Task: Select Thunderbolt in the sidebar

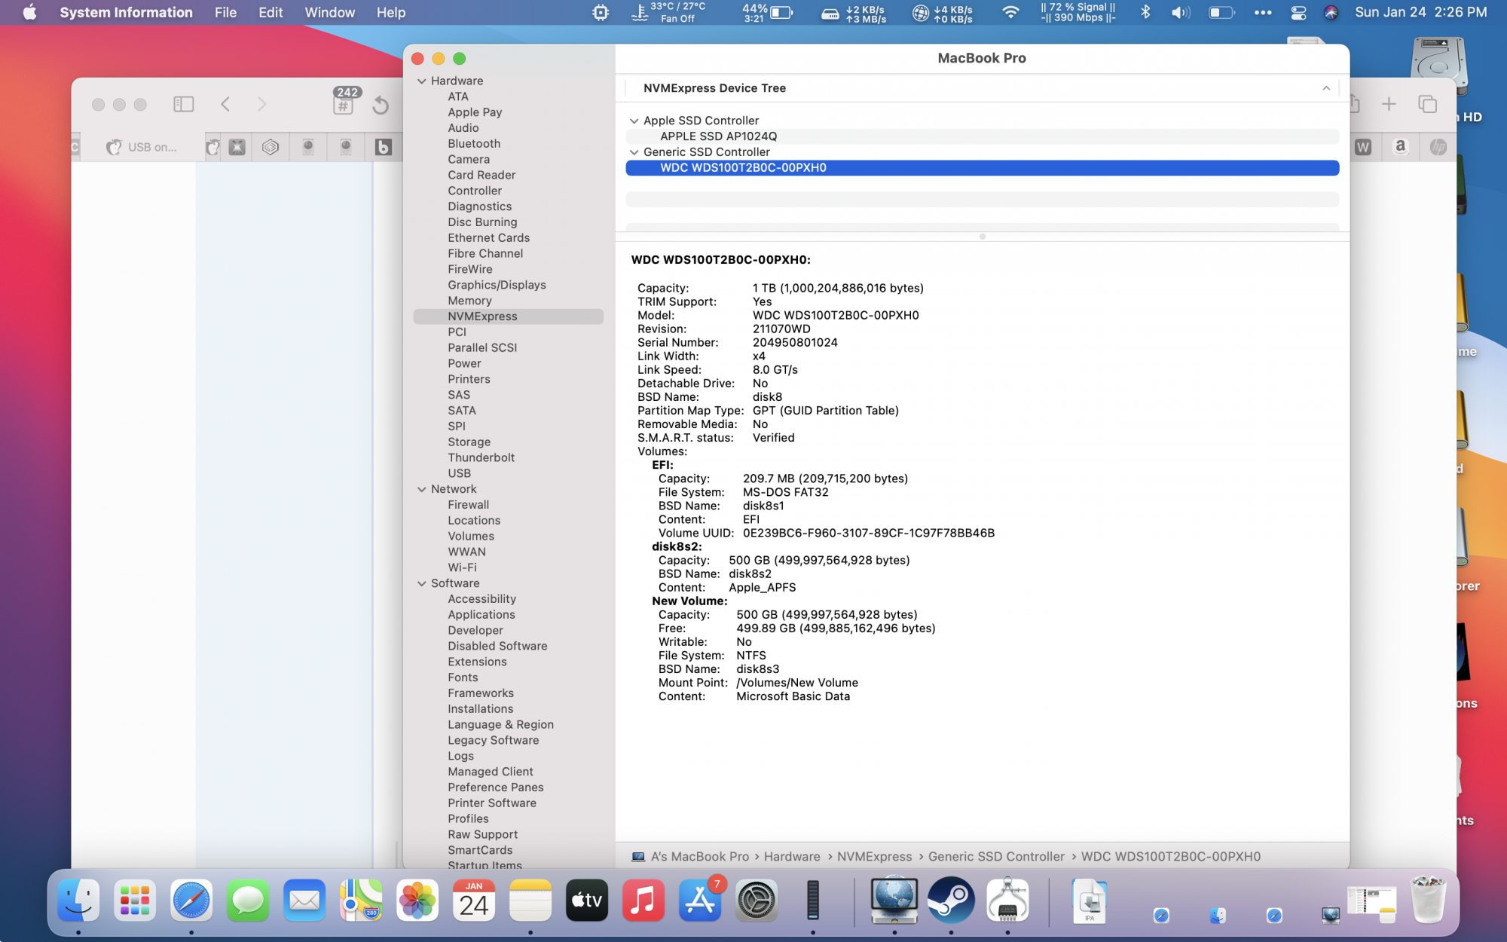Action: (481, 457)
